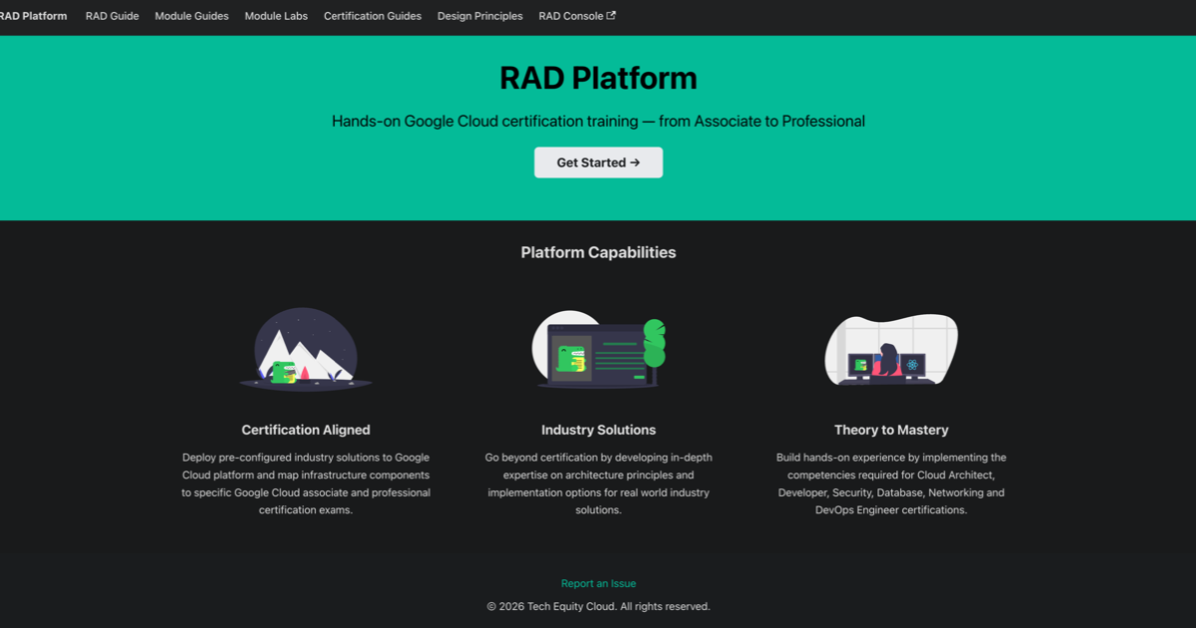Select Certification Guides in the navbar
1196x628 pixels.
tap(373, 16)
